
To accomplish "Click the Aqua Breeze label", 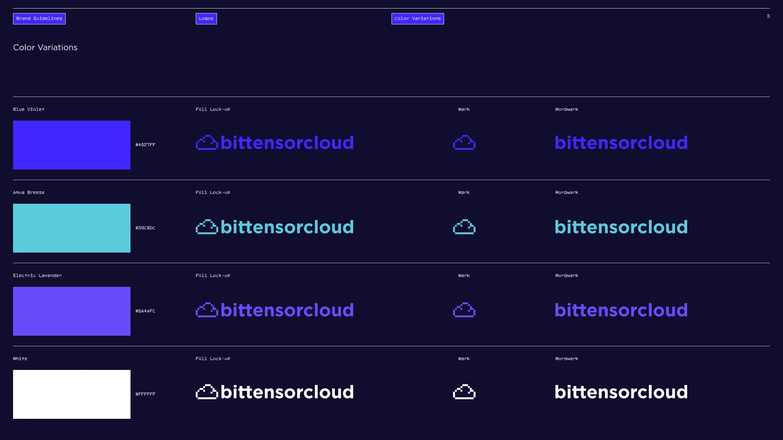I will 29,192.
